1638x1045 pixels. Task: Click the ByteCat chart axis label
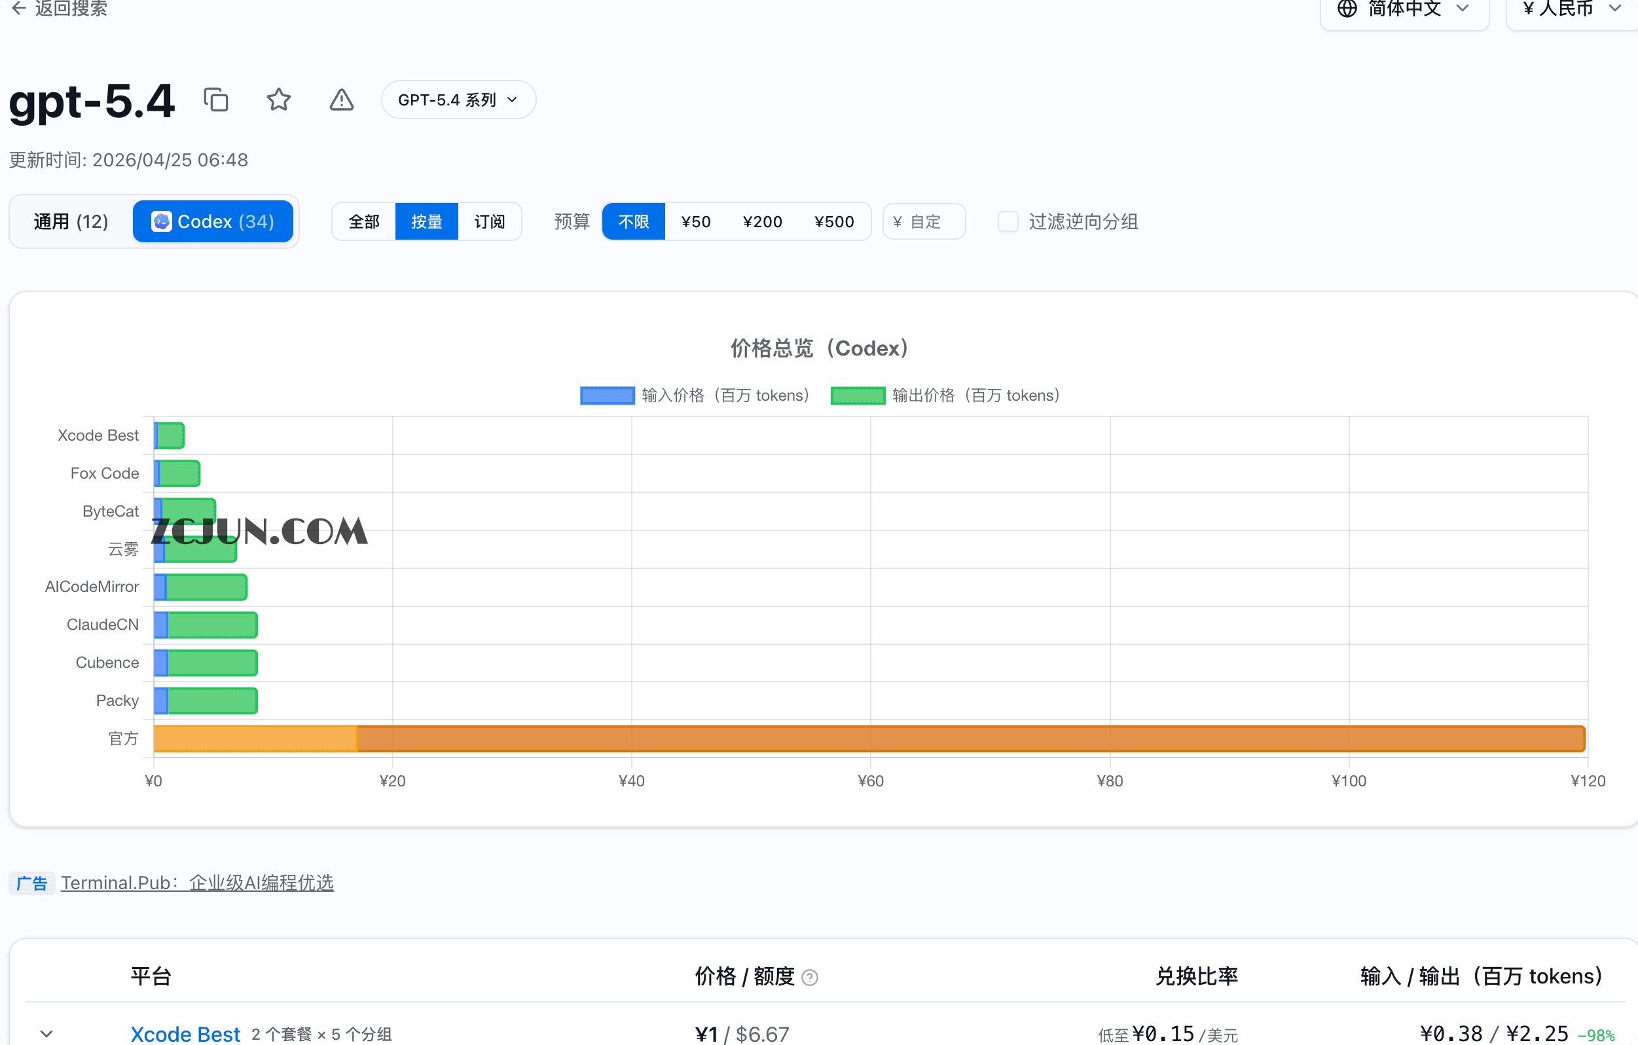click(110, 511)
